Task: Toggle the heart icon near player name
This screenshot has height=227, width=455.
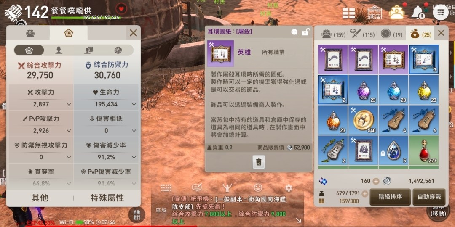Action: point(121,9)
